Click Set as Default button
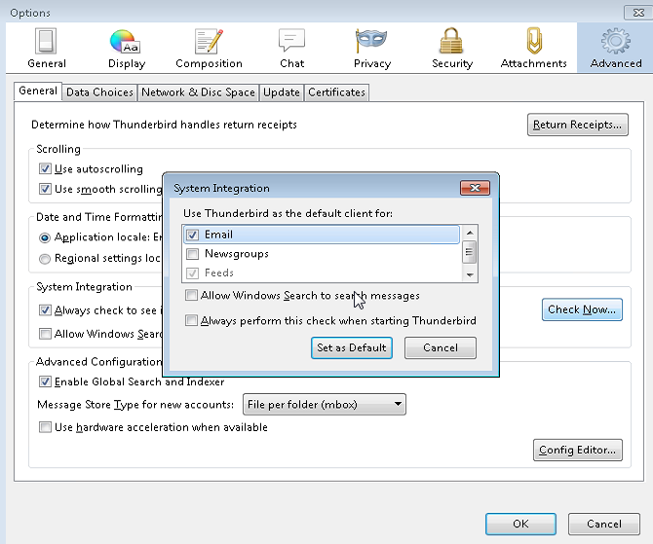 pyautogui.click(x=352, y=347)
